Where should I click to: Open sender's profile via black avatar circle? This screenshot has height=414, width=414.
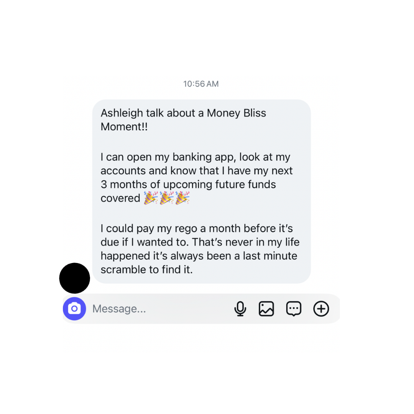[75, 278]
